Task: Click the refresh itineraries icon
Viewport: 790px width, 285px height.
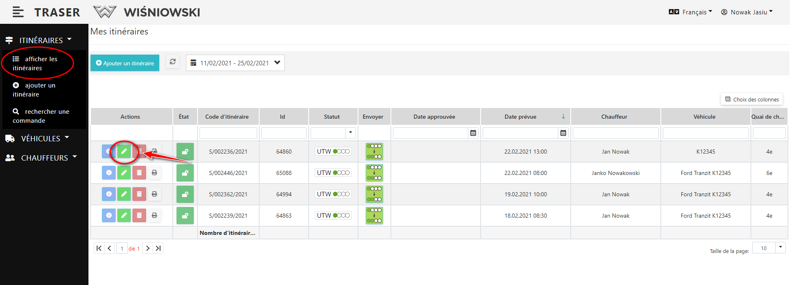Action: pos(173,62)
